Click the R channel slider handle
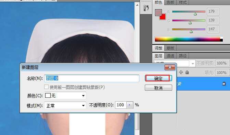This screenshot has height=135, width=230. [x=195, y=14]
